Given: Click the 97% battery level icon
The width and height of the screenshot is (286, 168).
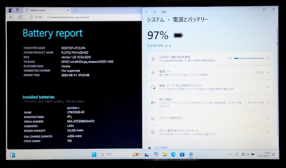Looking at the screenshot, I should click(178, 35).
